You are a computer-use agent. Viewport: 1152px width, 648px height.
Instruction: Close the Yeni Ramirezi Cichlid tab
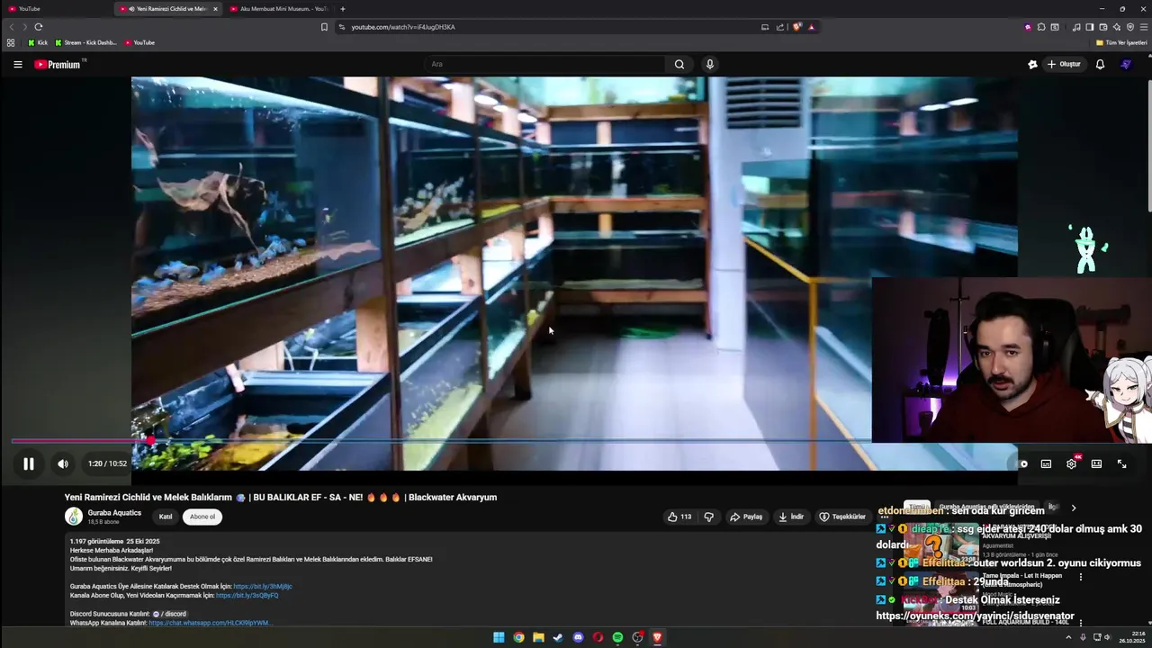coord(215,9)
